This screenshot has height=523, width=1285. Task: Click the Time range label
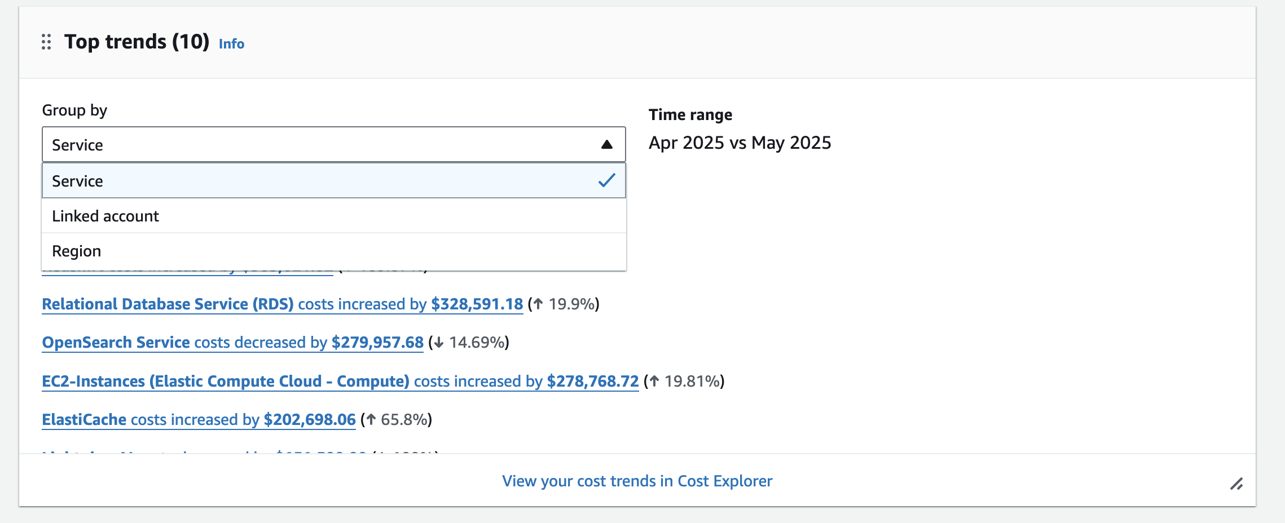690,114
